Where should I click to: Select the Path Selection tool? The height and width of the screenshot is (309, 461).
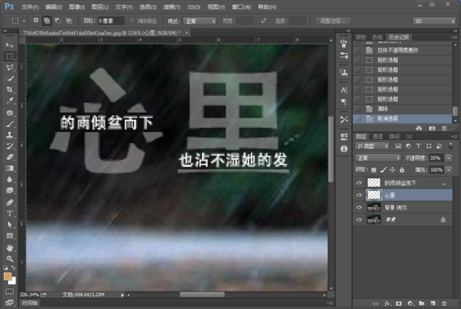(x=10, y=225)
